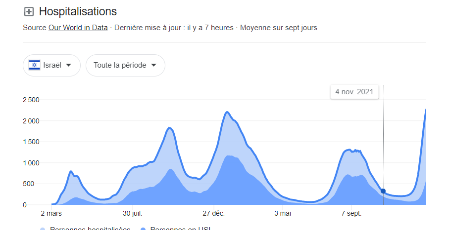The image size is (449, 230).
Task: Click the Moyenne sur sept jours text
Action: coord(279,28)
